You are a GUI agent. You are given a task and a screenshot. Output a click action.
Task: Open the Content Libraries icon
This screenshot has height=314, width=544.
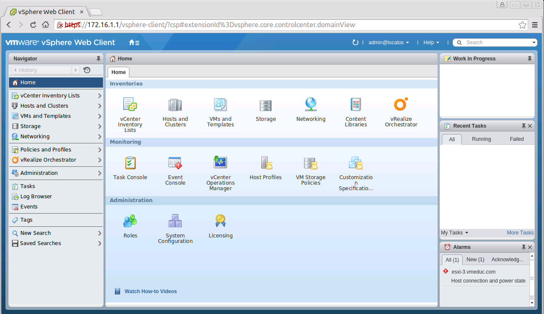point(355,104)
